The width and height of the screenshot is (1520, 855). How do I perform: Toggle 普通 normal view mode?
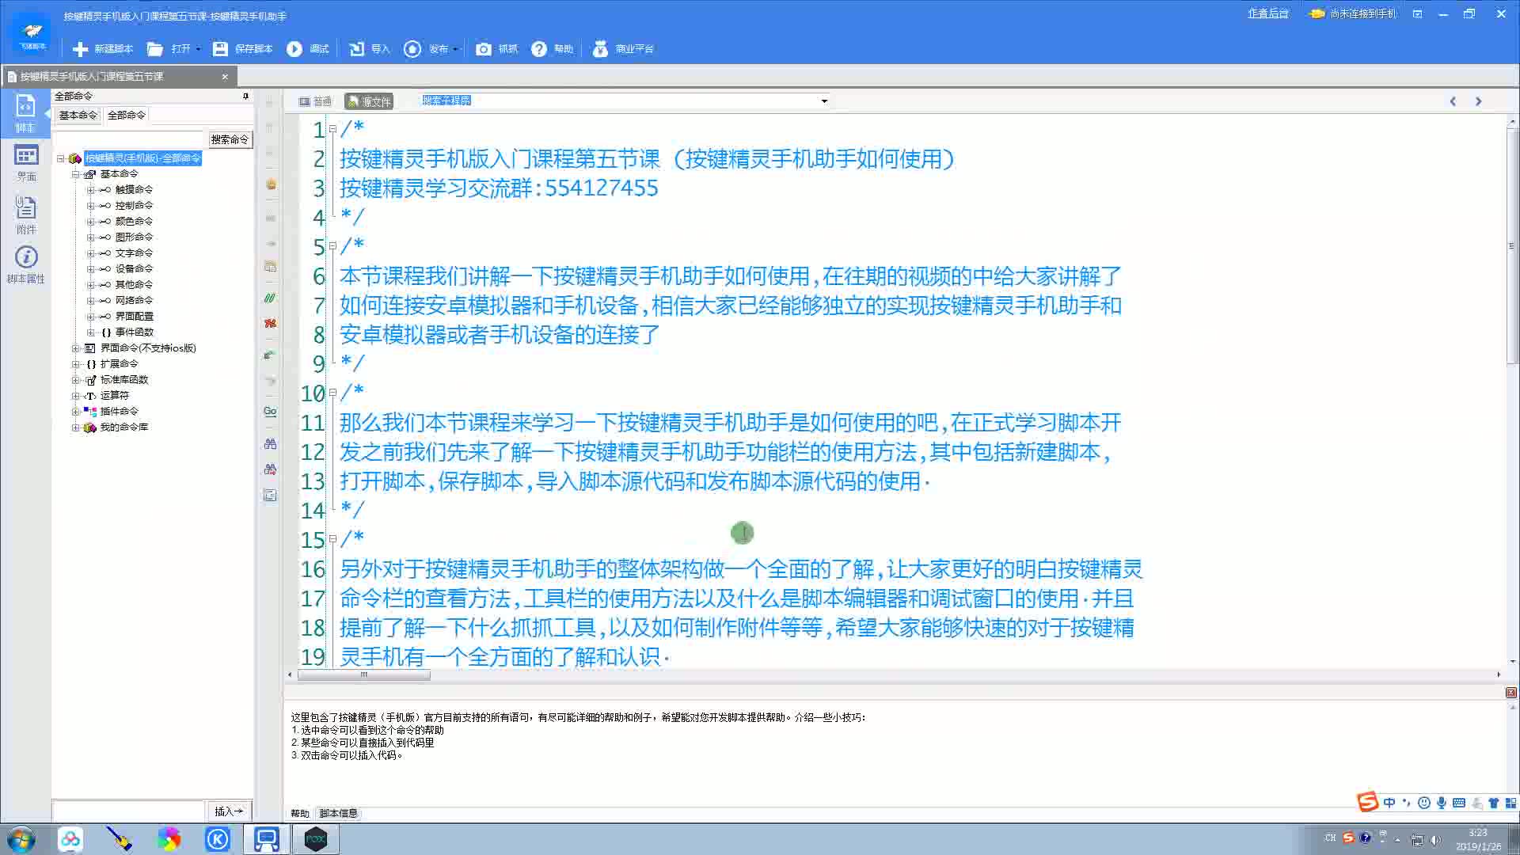[315, 101]
